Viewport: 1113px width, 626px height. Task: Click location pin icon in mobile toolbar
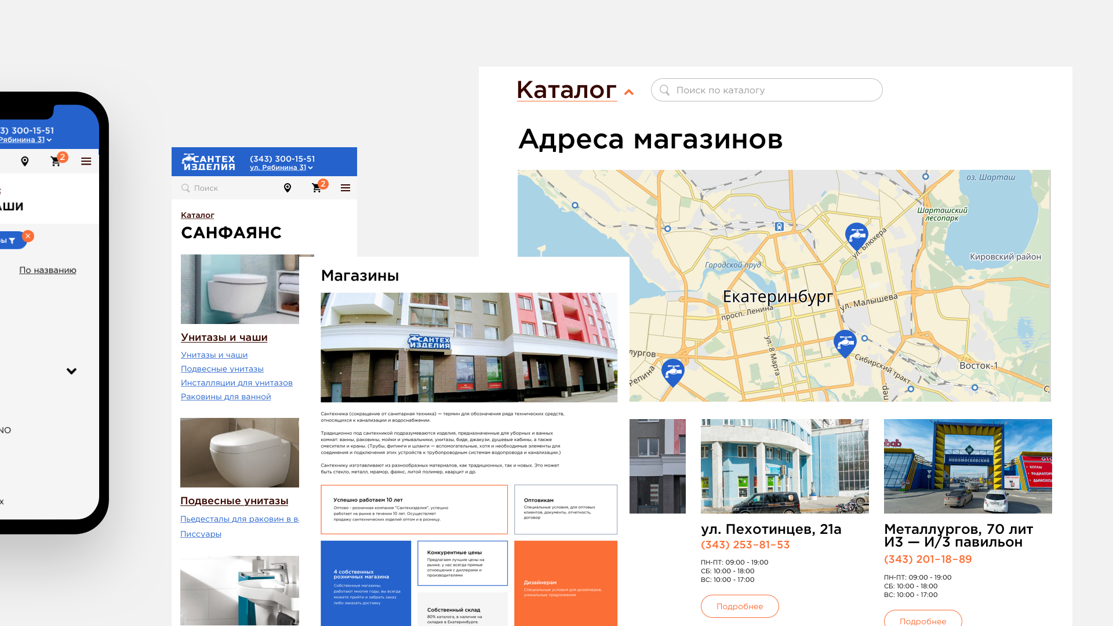(287, 188)
